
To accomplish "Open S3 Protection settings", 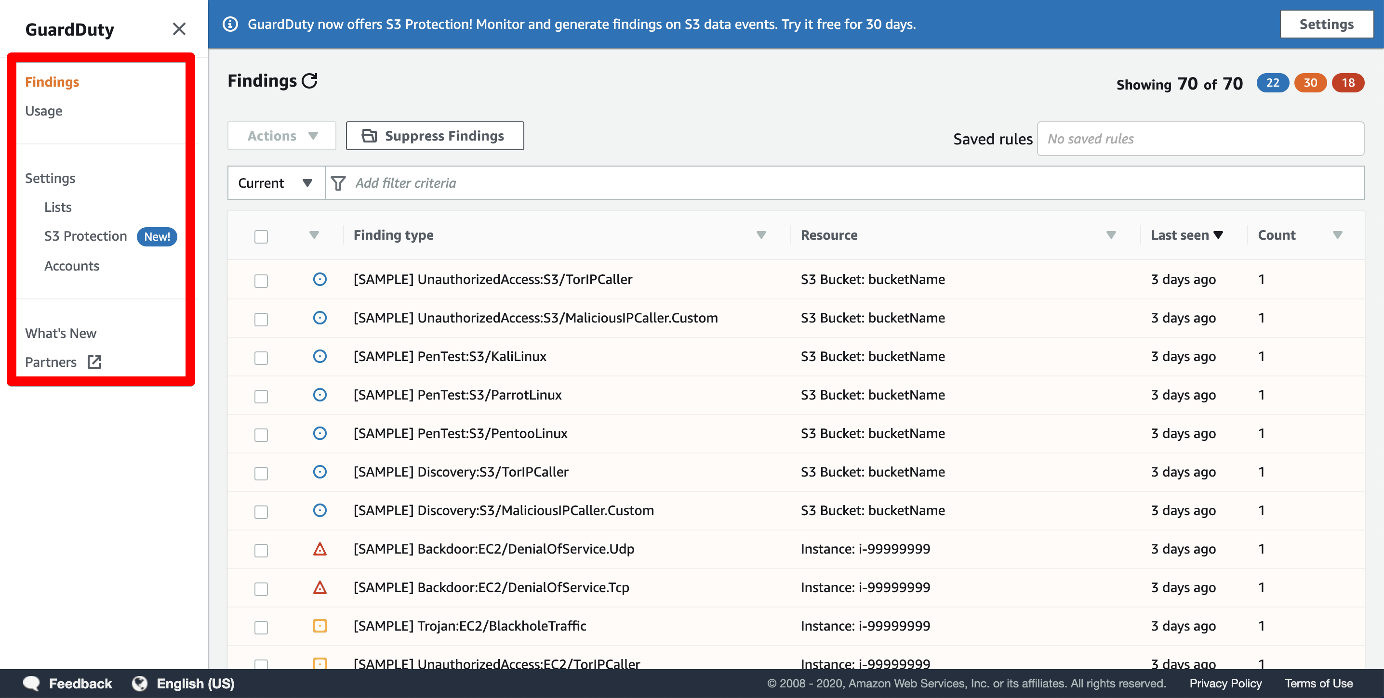I will (85, 236).
